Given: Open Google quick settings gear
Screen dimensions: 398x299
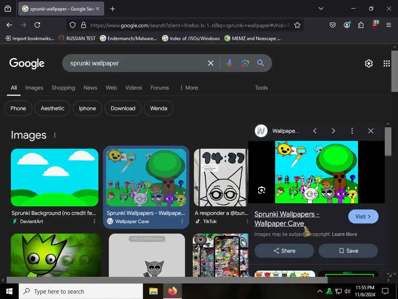Looking at the screenshot, I should 368,63.
